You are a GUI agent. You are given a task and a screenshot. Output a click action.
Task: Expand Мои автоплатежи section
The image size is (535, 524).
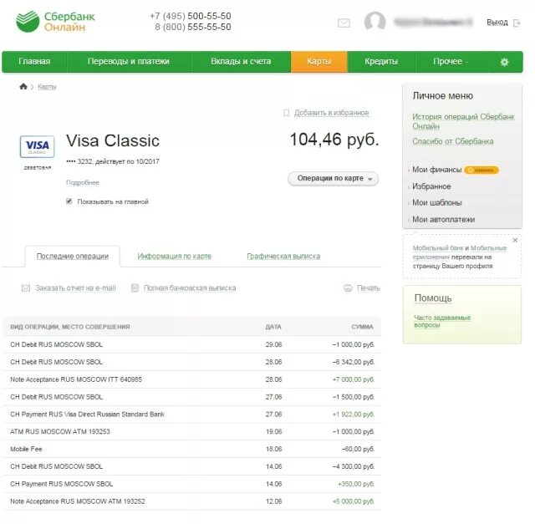click(x=443, y=219)
